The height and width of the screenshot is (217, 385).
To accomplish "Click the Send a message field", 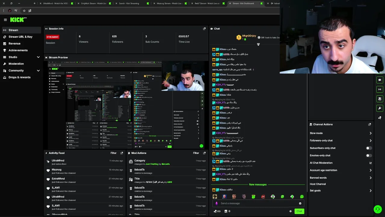I will click(x=258, y=203).
